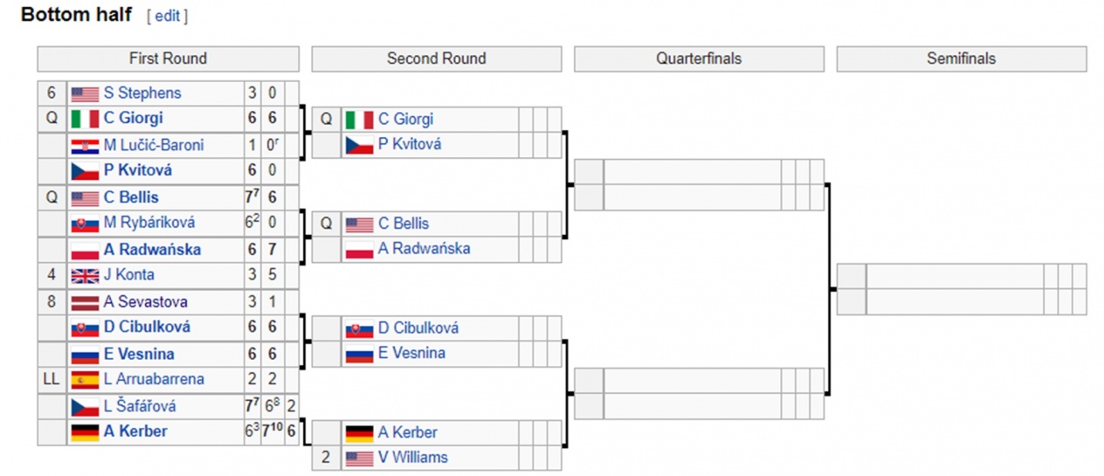The height and width of the screenshot is (476, 1104).
Task: Click the Slovak flag beside M Rybáriková
Action: pyautogui.click(x=85, y=224)
